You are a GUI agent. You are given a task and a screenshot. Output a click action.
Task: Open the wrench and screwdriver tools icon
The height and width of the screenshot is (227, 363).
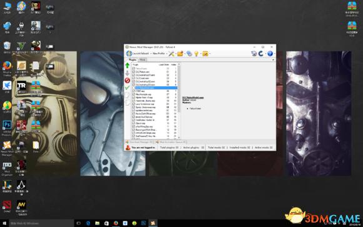(171, 54)
